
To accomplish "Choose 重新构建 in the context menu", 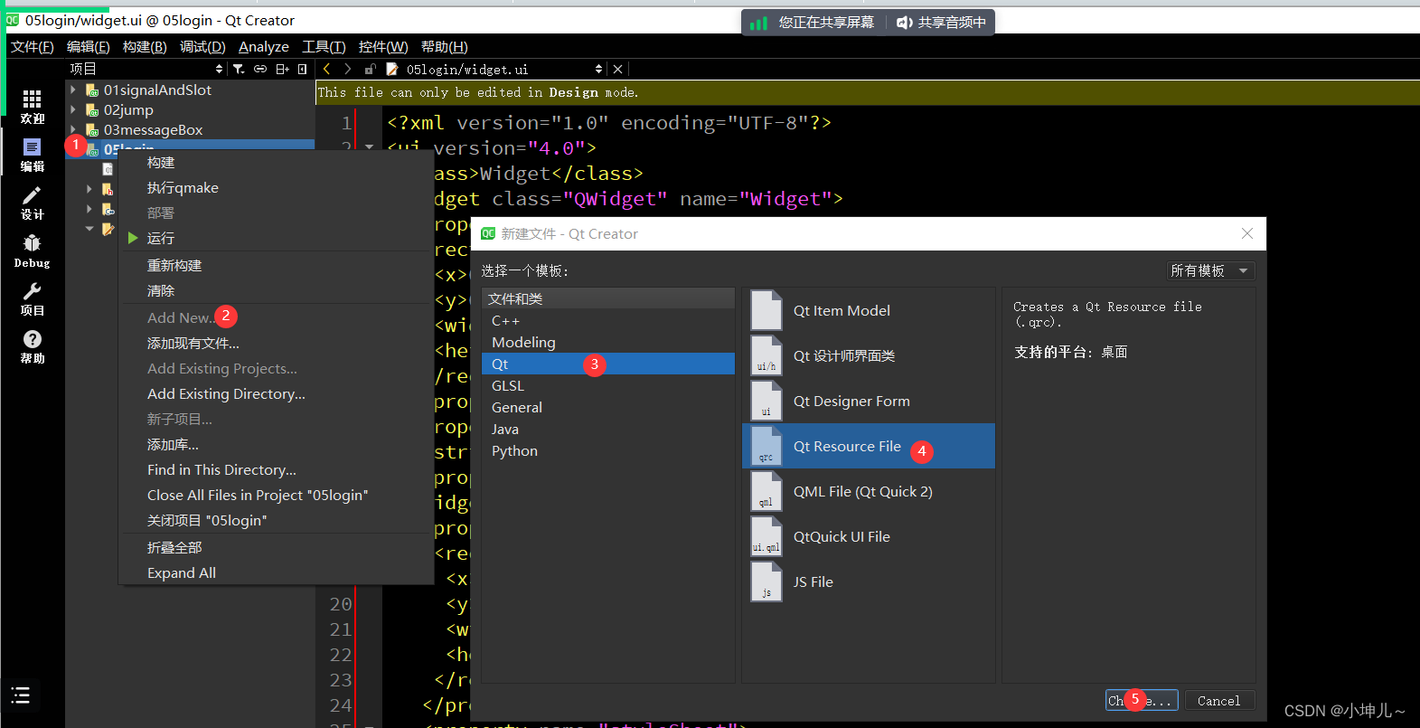I will click(x=277, y=265).
